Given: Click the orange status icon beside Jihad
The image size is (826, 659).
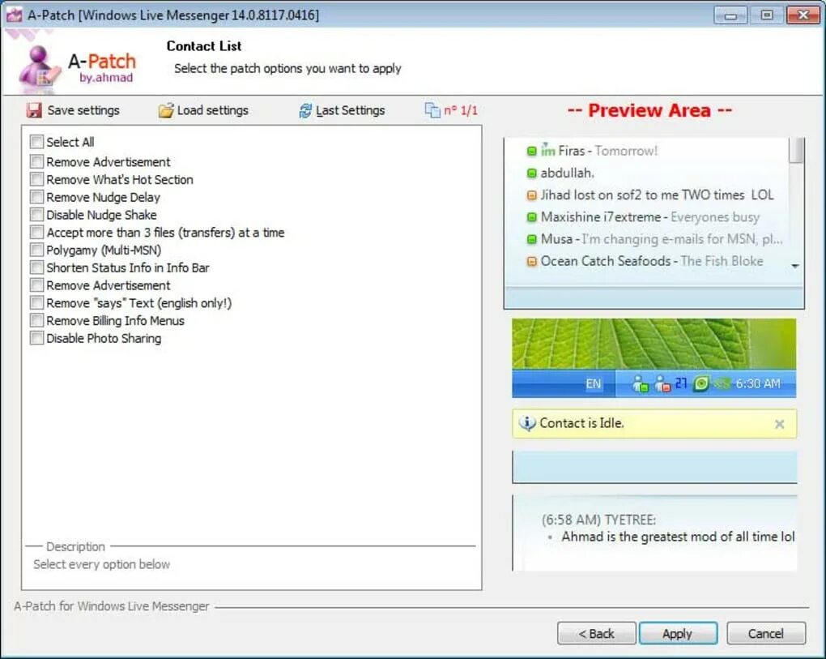Looking at the screenshot, I should tap(531, 195).
